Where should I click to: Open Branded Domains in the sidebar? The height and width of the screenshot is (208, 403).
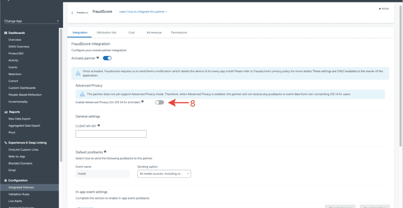20,163
